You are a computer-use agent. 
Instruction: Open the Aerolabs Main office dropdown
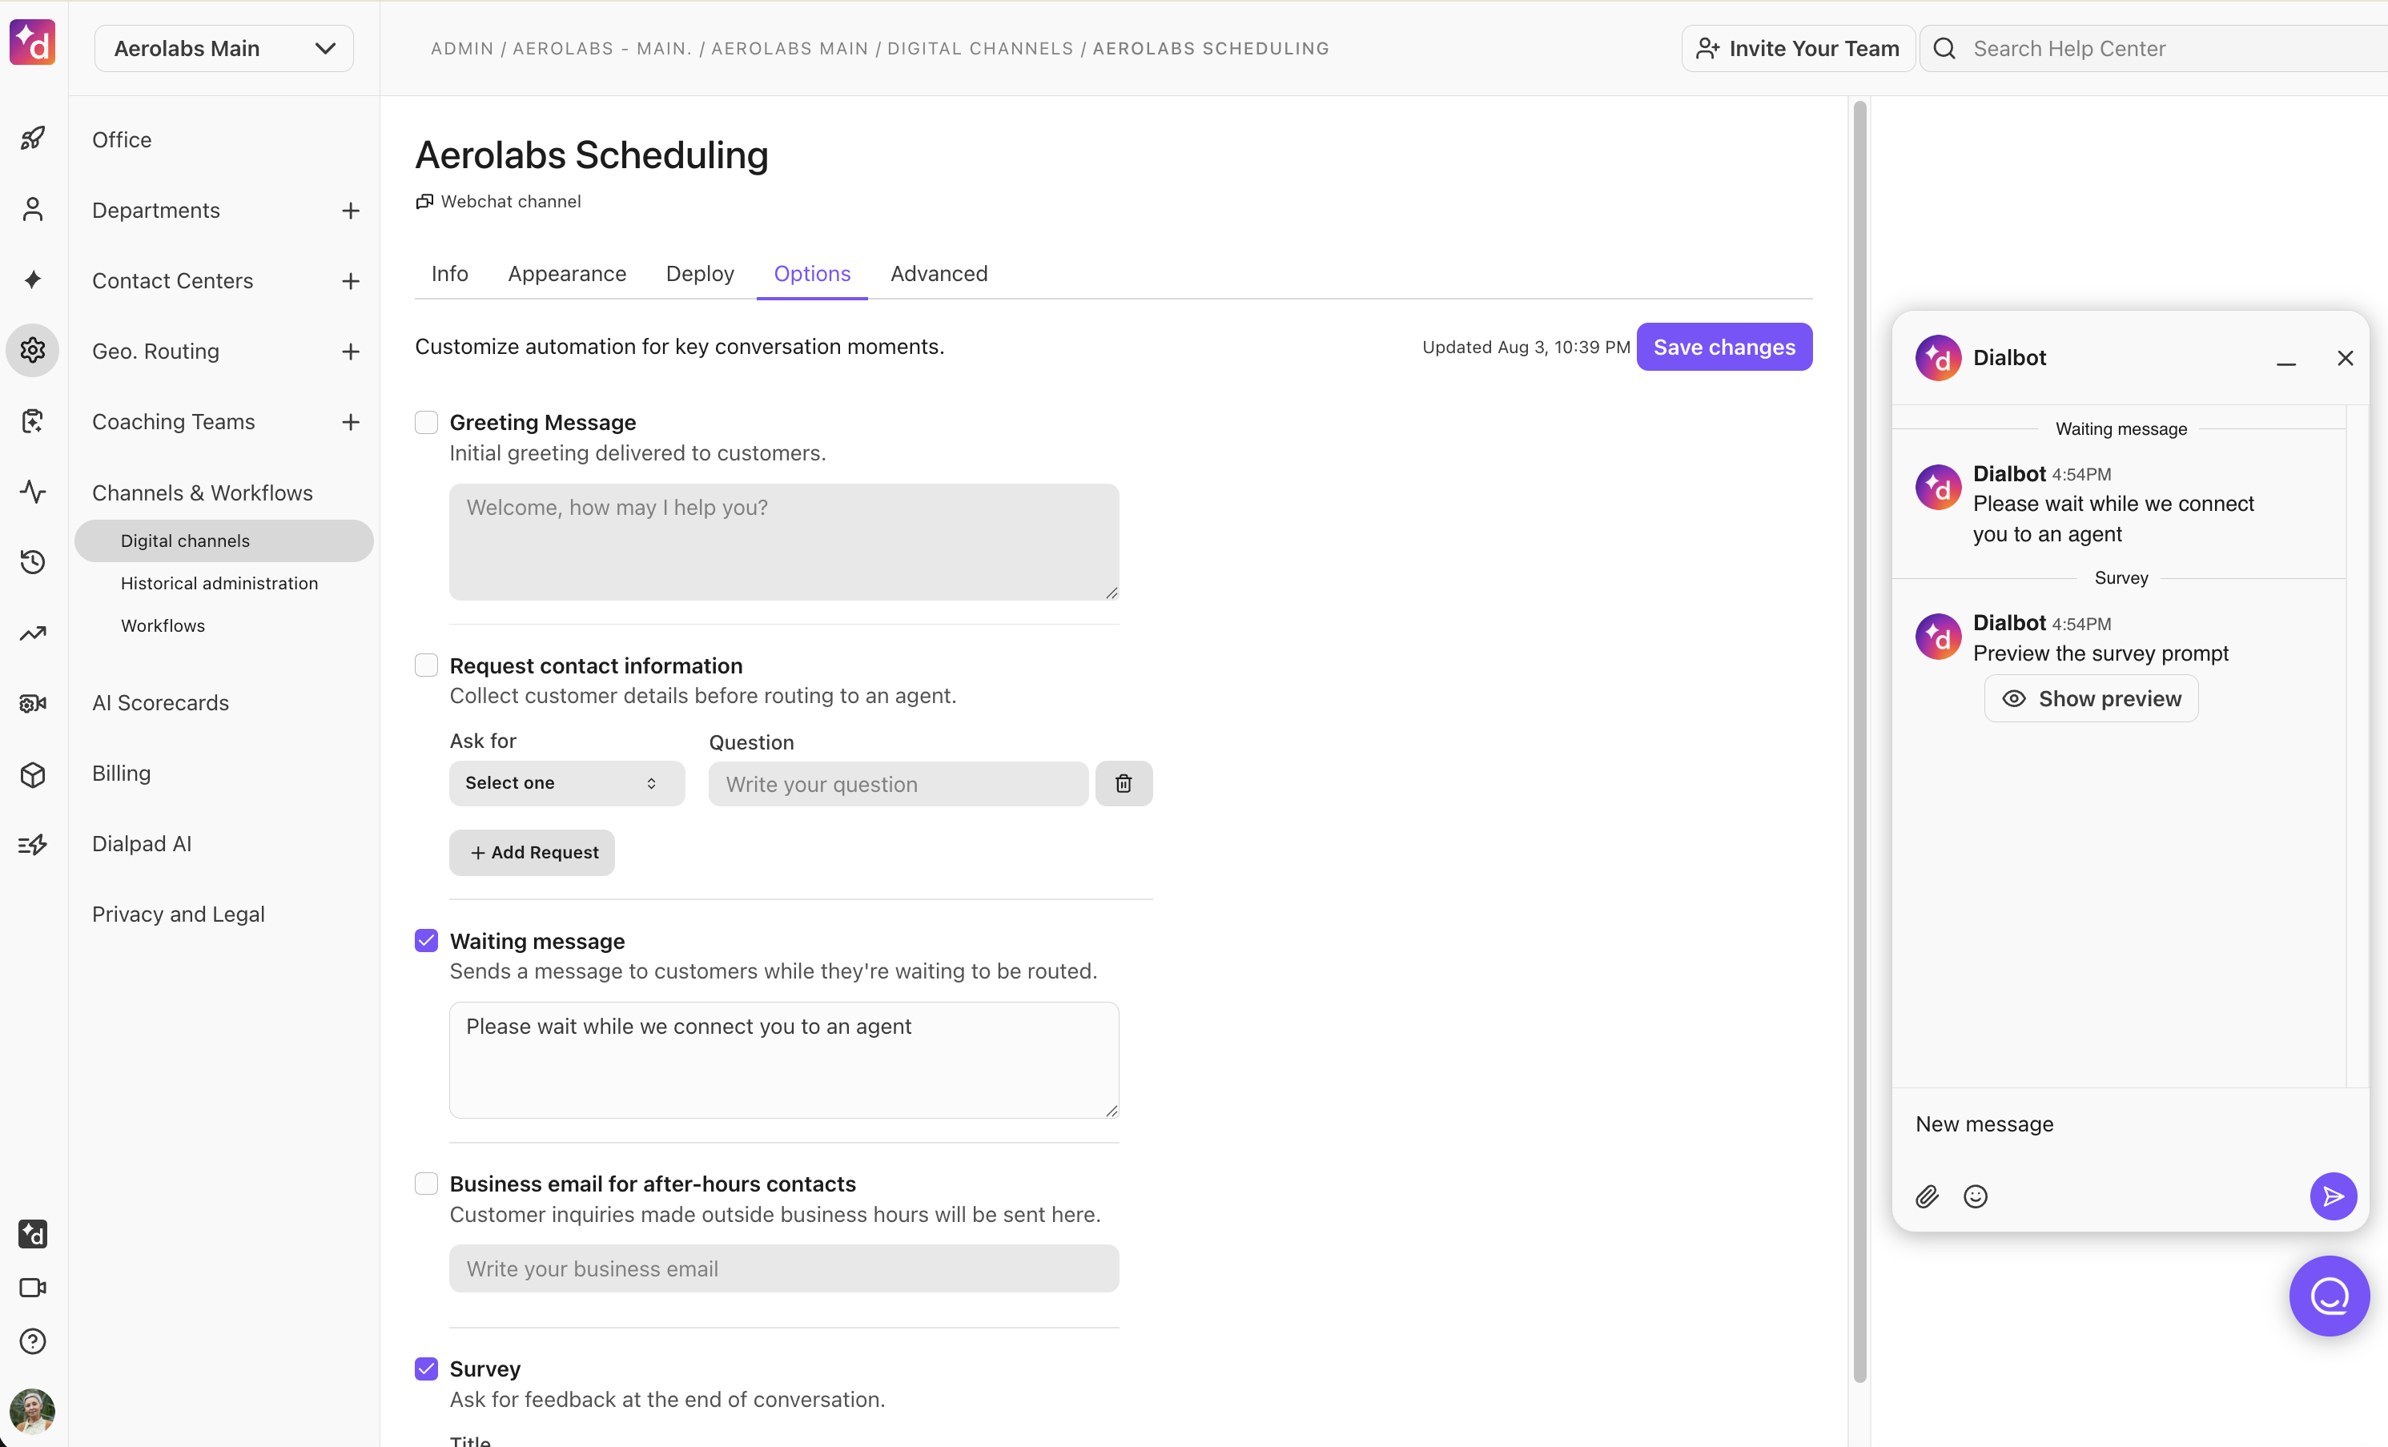pyautogui.click(x=224, y=49)
